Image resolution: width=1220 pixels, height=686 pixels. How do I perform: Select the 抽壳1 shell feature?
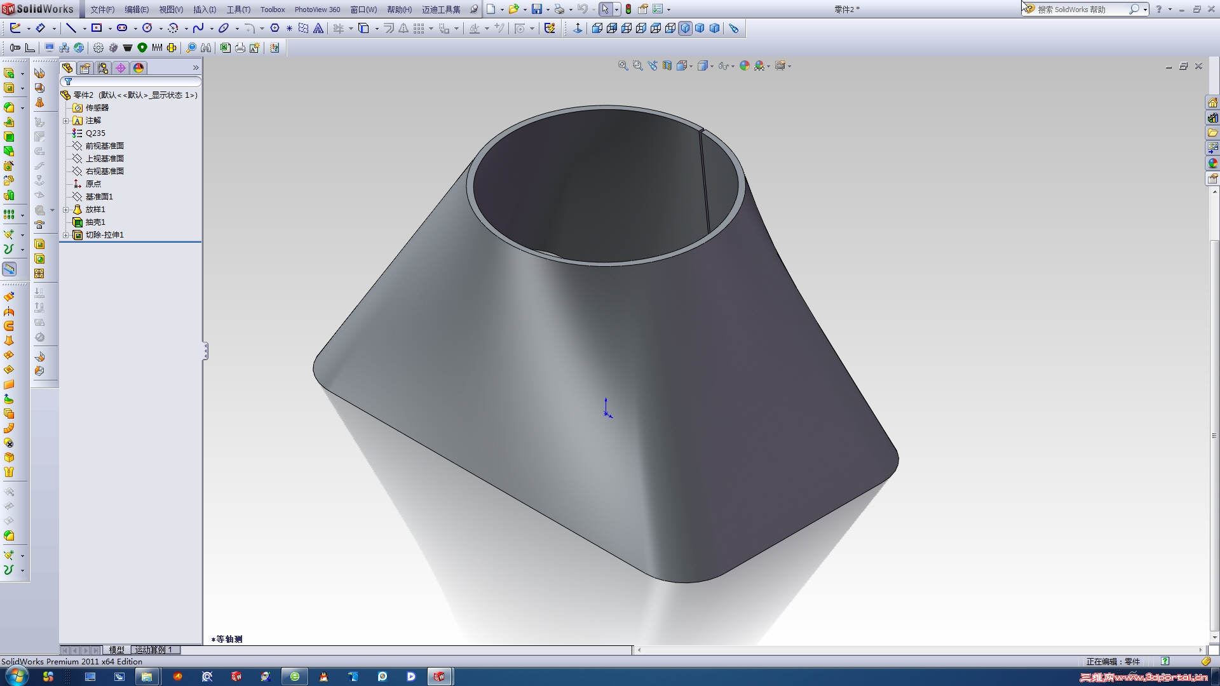[95, 222]
